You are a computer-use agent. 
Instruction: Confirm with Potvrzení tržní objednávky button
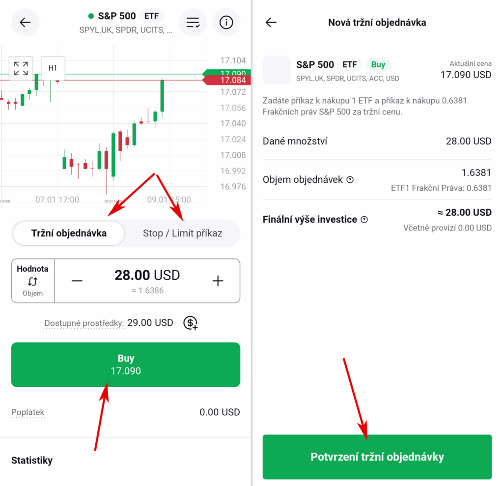[377, 457]
